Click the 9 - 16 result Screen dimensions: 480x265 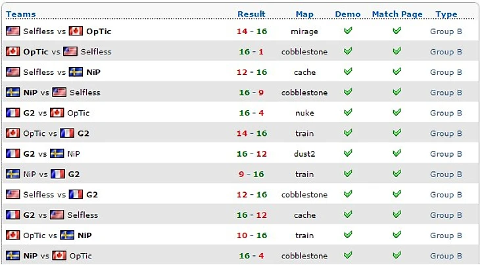click(251, 174)
